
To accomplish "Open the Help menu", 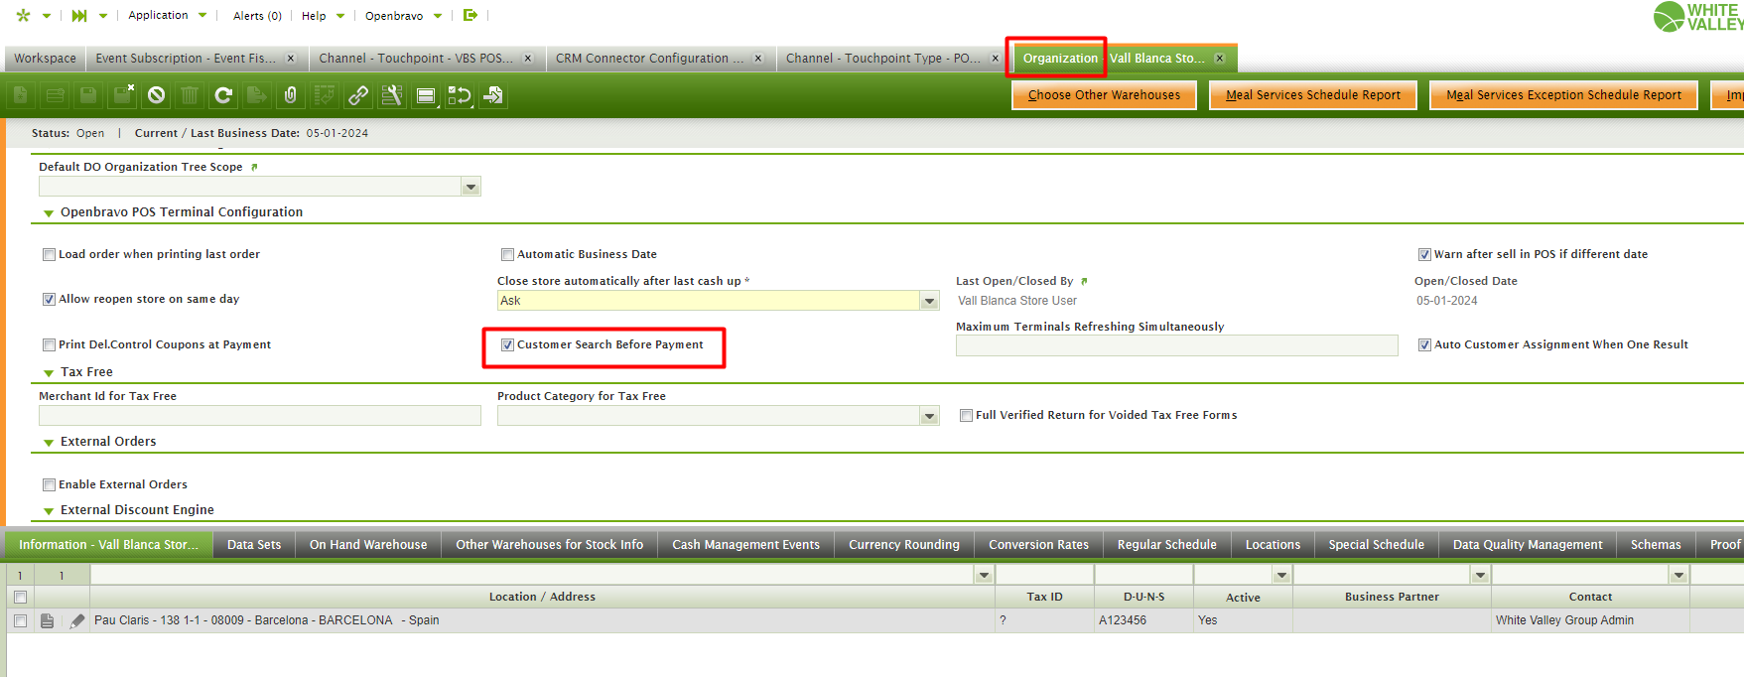I will [323, 16].
